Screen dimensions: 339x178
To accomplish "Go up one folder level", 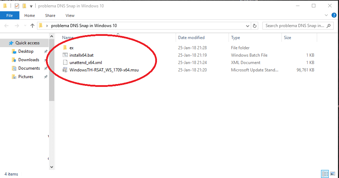I will point(32,26).
